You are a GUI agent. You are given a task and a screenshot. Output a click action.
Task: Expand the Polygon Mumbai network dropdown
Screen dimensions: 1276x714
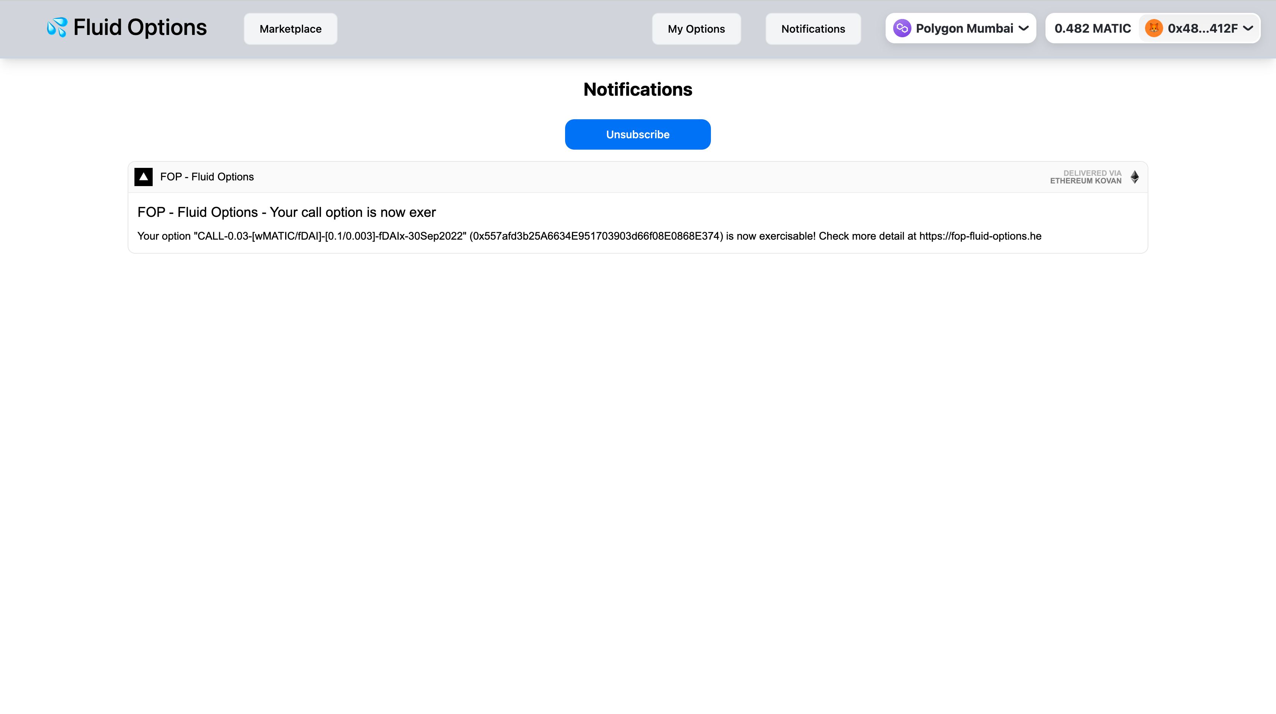tap(960, 28)
